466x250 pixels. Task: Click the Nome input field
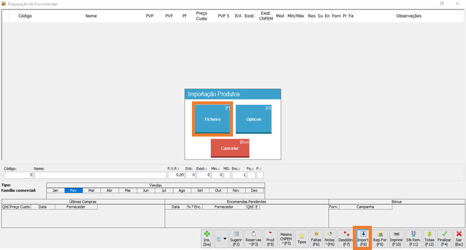tap(100, 175)
